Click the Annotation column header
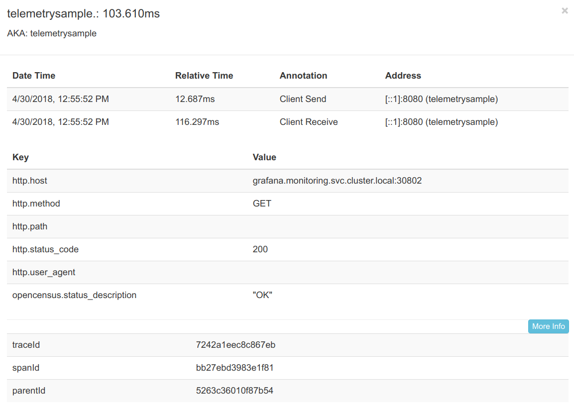 click(x=303, y=76)
